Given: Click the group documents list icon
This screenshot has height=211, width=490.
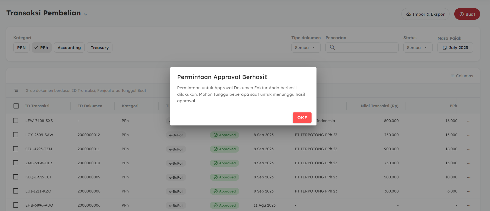Looking at the screenshot, I should (16, 90).
